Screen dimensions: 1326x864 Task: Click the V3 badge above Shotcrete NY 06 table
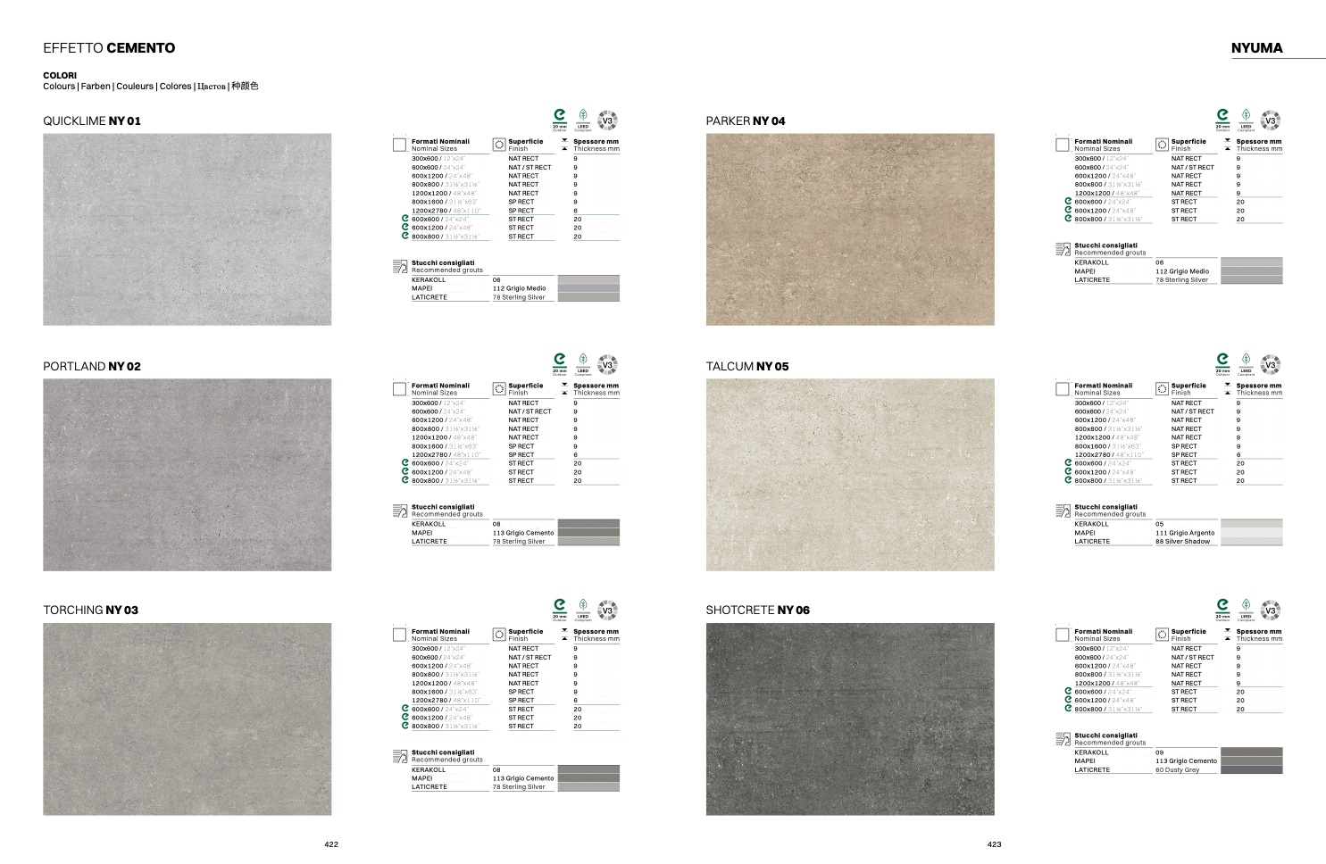1270,611
